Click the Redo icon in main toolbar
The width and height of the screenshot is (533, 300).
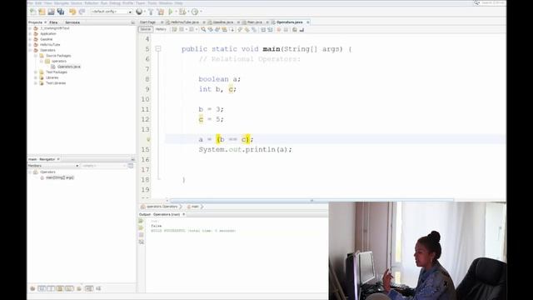point(82,12)
